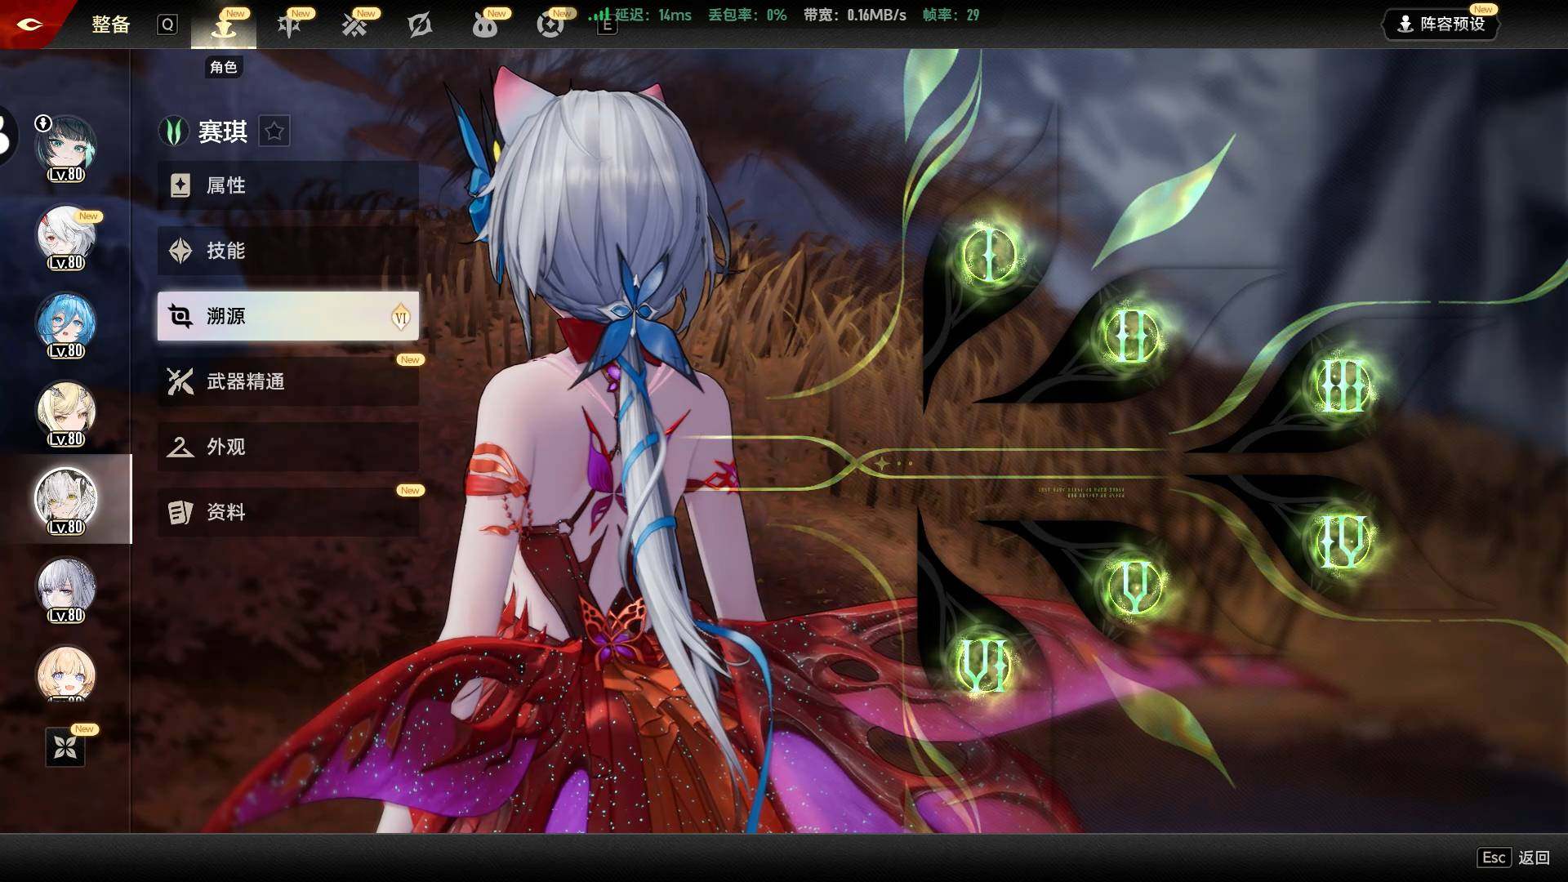Screen dimensions: 1568x882
Task: Click the 延迟 14ms latency indicator
Action: coord(640,15)
